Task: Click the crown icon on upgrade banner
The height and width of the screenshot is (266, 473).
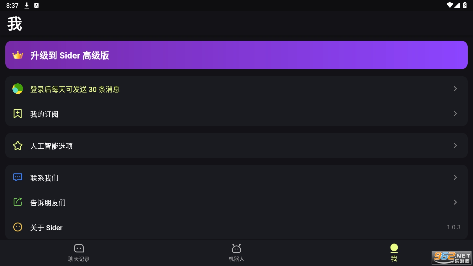Action: (18, 55)
